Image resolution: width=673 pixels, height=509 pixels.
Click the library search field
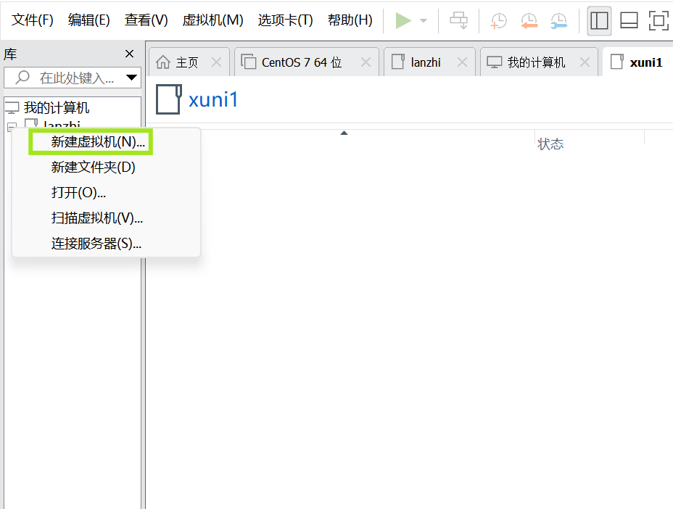click(x=73, y=78)
